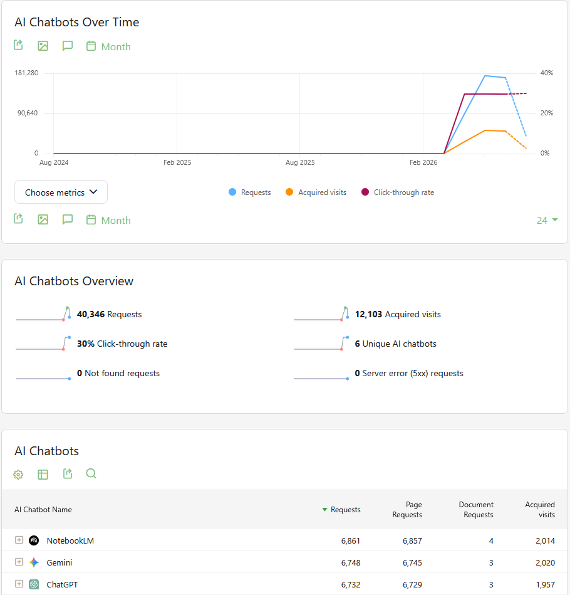
Task: Click Requests sparkline in overview
Action: pos(43,314)
